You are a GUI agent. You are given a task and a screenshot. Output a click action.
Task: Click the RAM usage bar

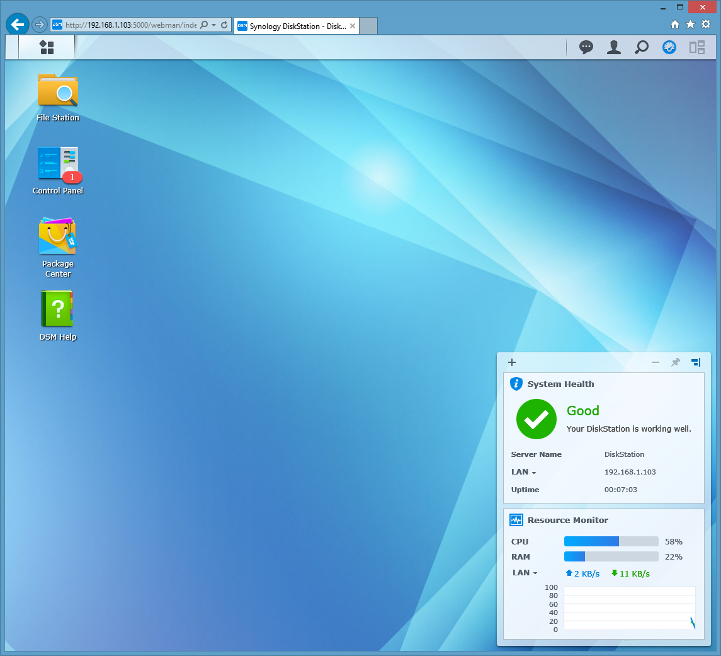[611, 556]
